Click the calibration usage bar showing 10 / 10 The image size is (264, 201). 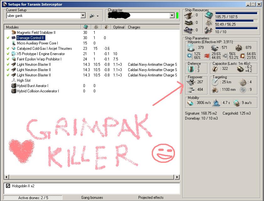pyautogui.click(x=236, y=28)
